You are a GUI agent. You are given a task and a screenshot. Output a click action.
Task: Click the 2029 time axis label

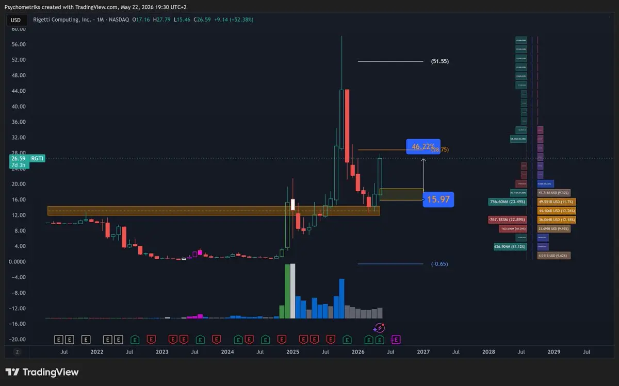(x=553, y=352)
